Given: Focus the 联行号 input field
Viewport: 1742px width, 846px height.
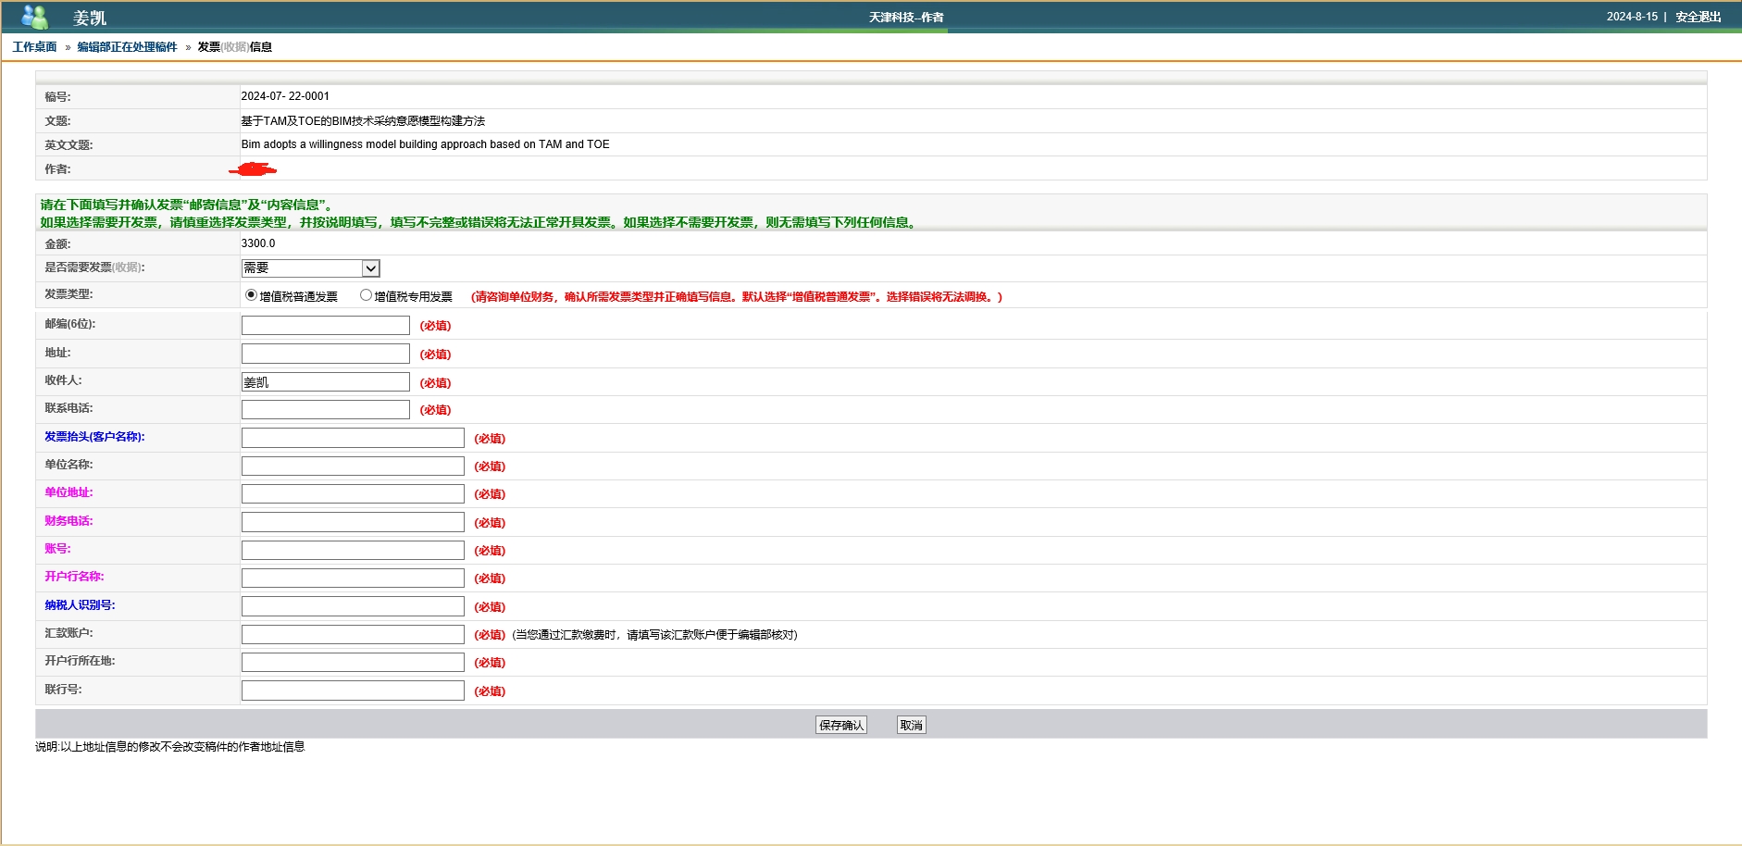Looking at the screenshot, I should [x=353, y=690].
